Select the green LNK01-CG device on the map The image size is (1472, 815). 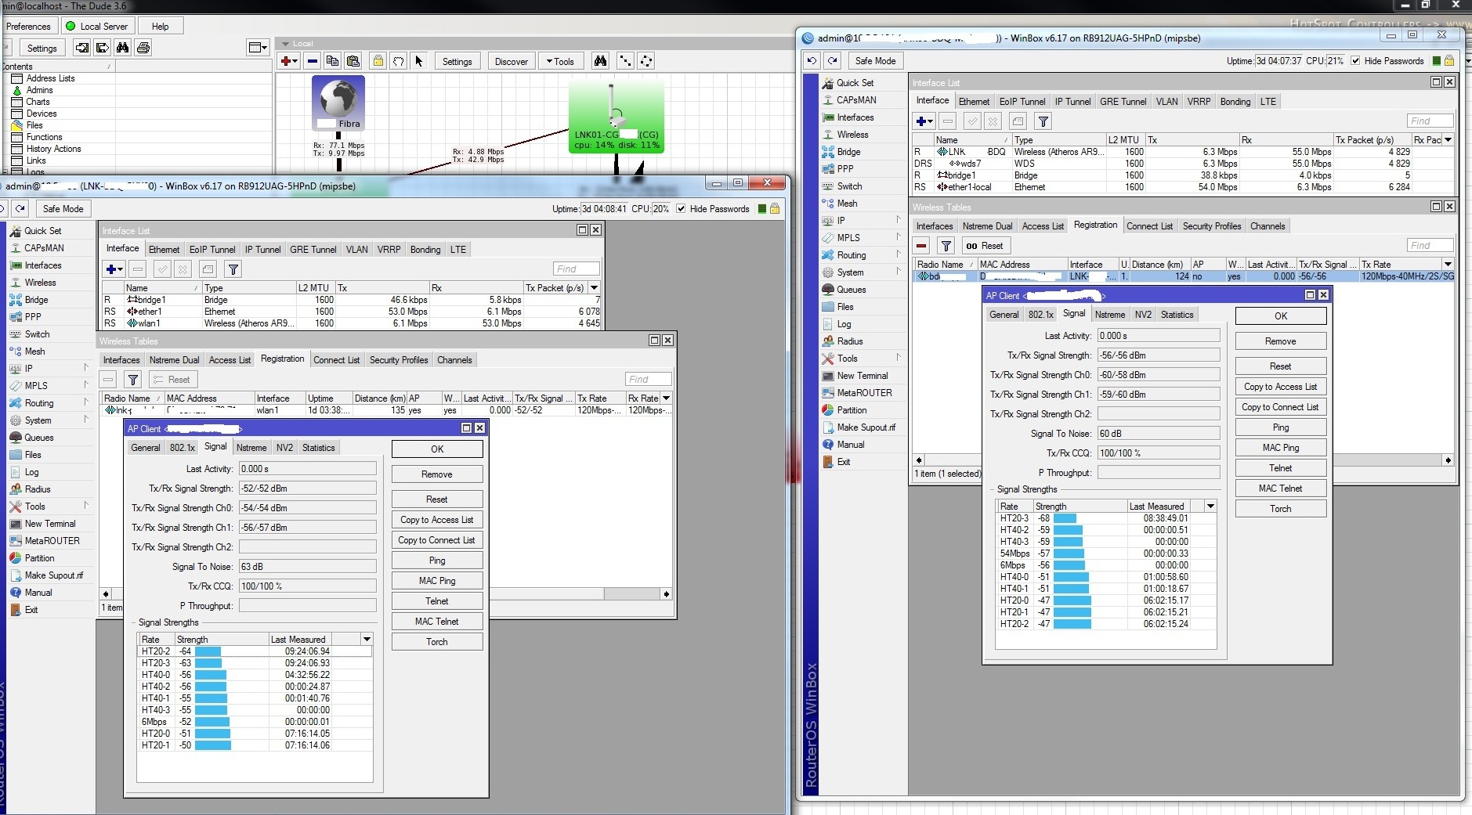[x=617, y=117]
